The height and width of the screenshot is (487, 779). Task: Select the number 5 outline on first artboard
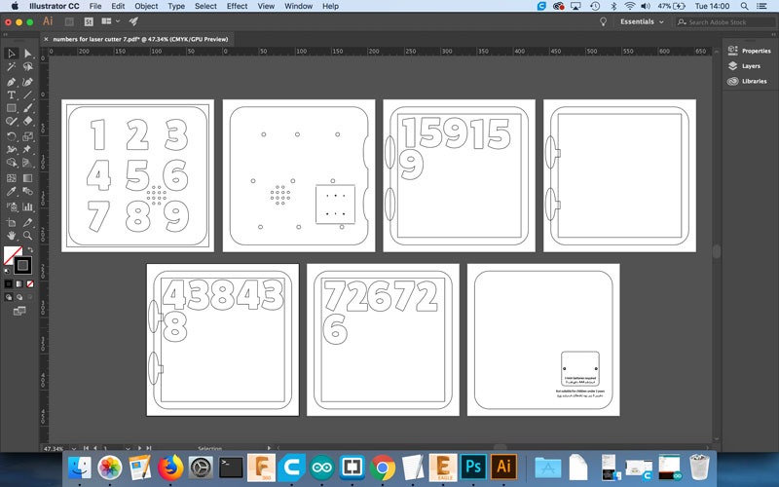(x=136, y=175)
